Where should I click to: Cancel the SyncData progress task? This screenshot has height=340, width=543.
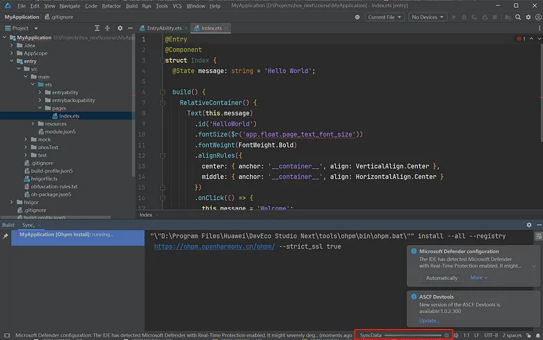click(x=446, y=335)
